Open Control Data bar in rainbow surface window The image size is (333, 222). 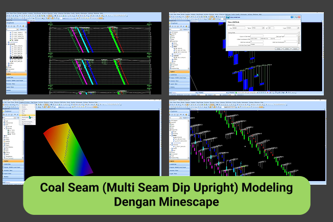pyautogui.click(x=13, y=164)
